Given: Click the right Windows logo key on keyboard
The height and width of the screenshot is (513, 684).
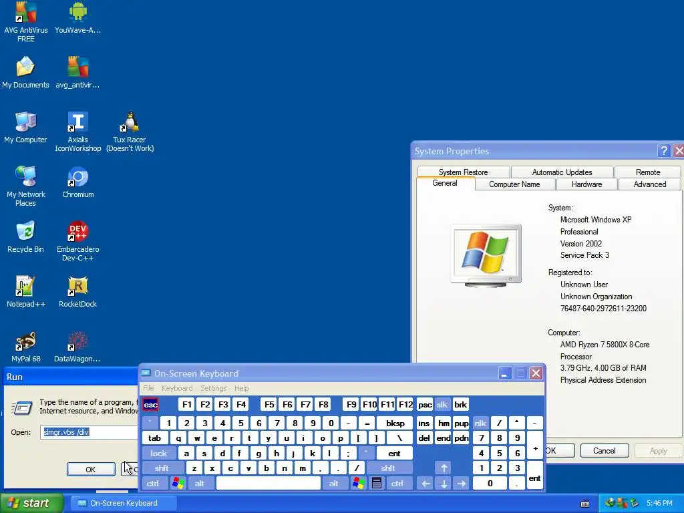Looking at the screenshot, I should point(359,484).
